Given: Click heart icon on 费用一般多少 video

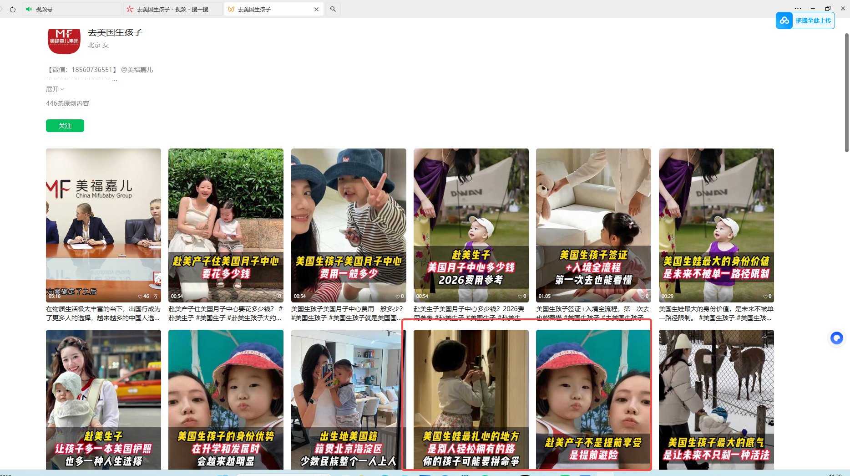Looking at the screenshot, I should click(x=397, y=296).
